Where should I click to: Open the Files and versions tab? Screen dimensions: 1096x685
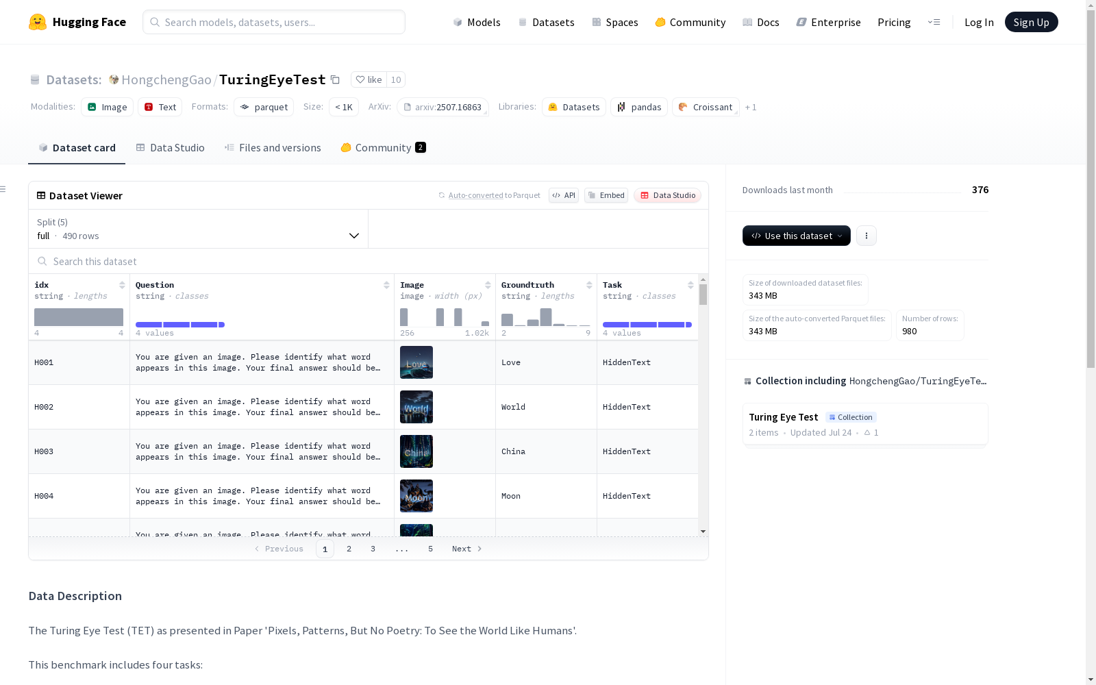pyautogui.click(x=273, y=148)
